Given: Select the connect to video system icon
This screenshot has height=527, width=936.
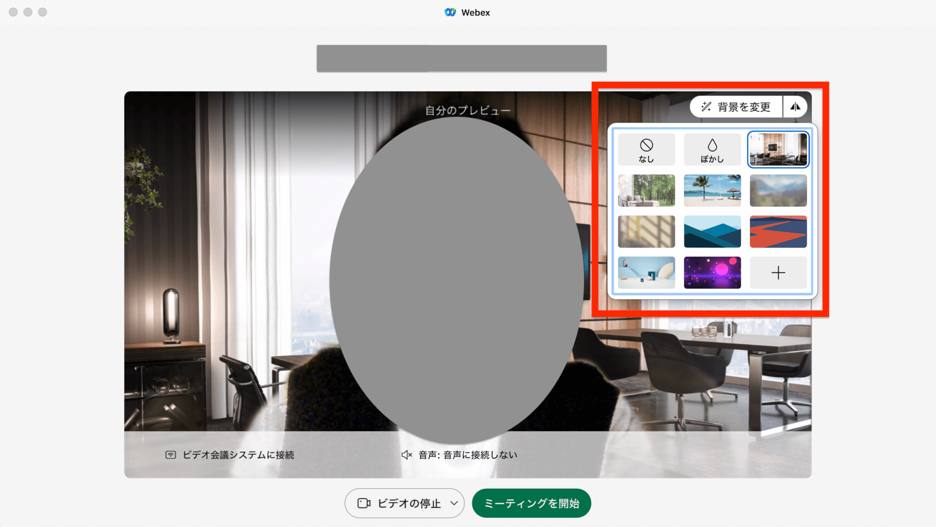Looking at the screenshot, I should (170, 455).
